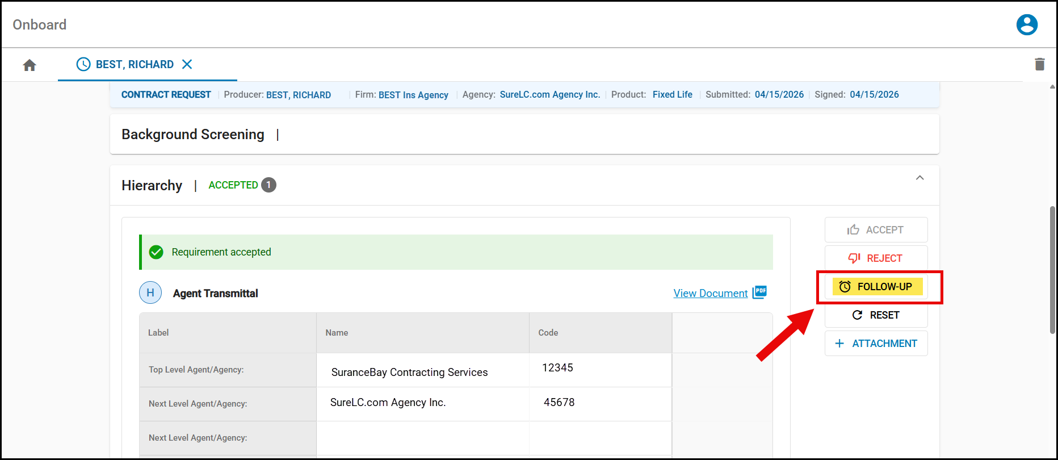Click the Hierarchy accepted count badge

click(268, 185)
